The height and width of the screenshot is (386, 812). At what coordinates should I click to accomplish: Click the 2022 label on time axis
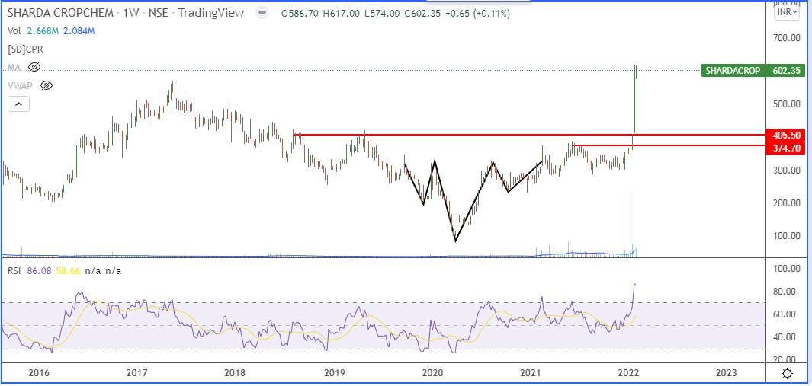point(630,372)
